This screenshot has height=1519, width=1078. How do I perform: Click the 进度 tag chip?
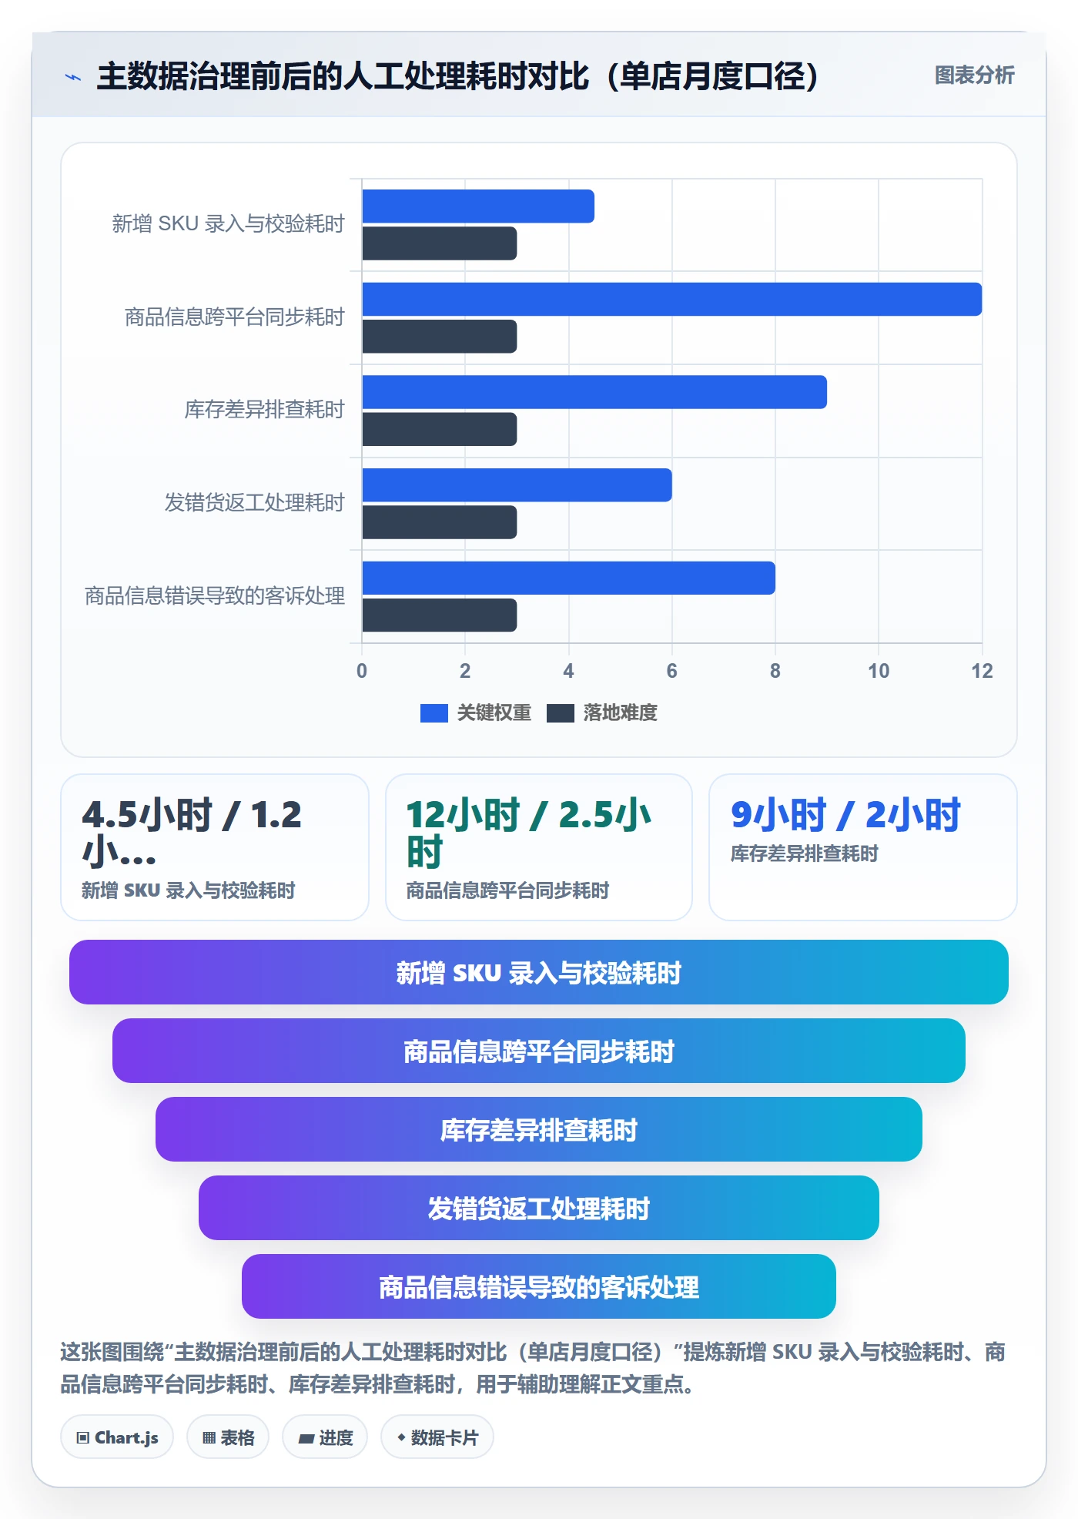[x=325, y=1437]
